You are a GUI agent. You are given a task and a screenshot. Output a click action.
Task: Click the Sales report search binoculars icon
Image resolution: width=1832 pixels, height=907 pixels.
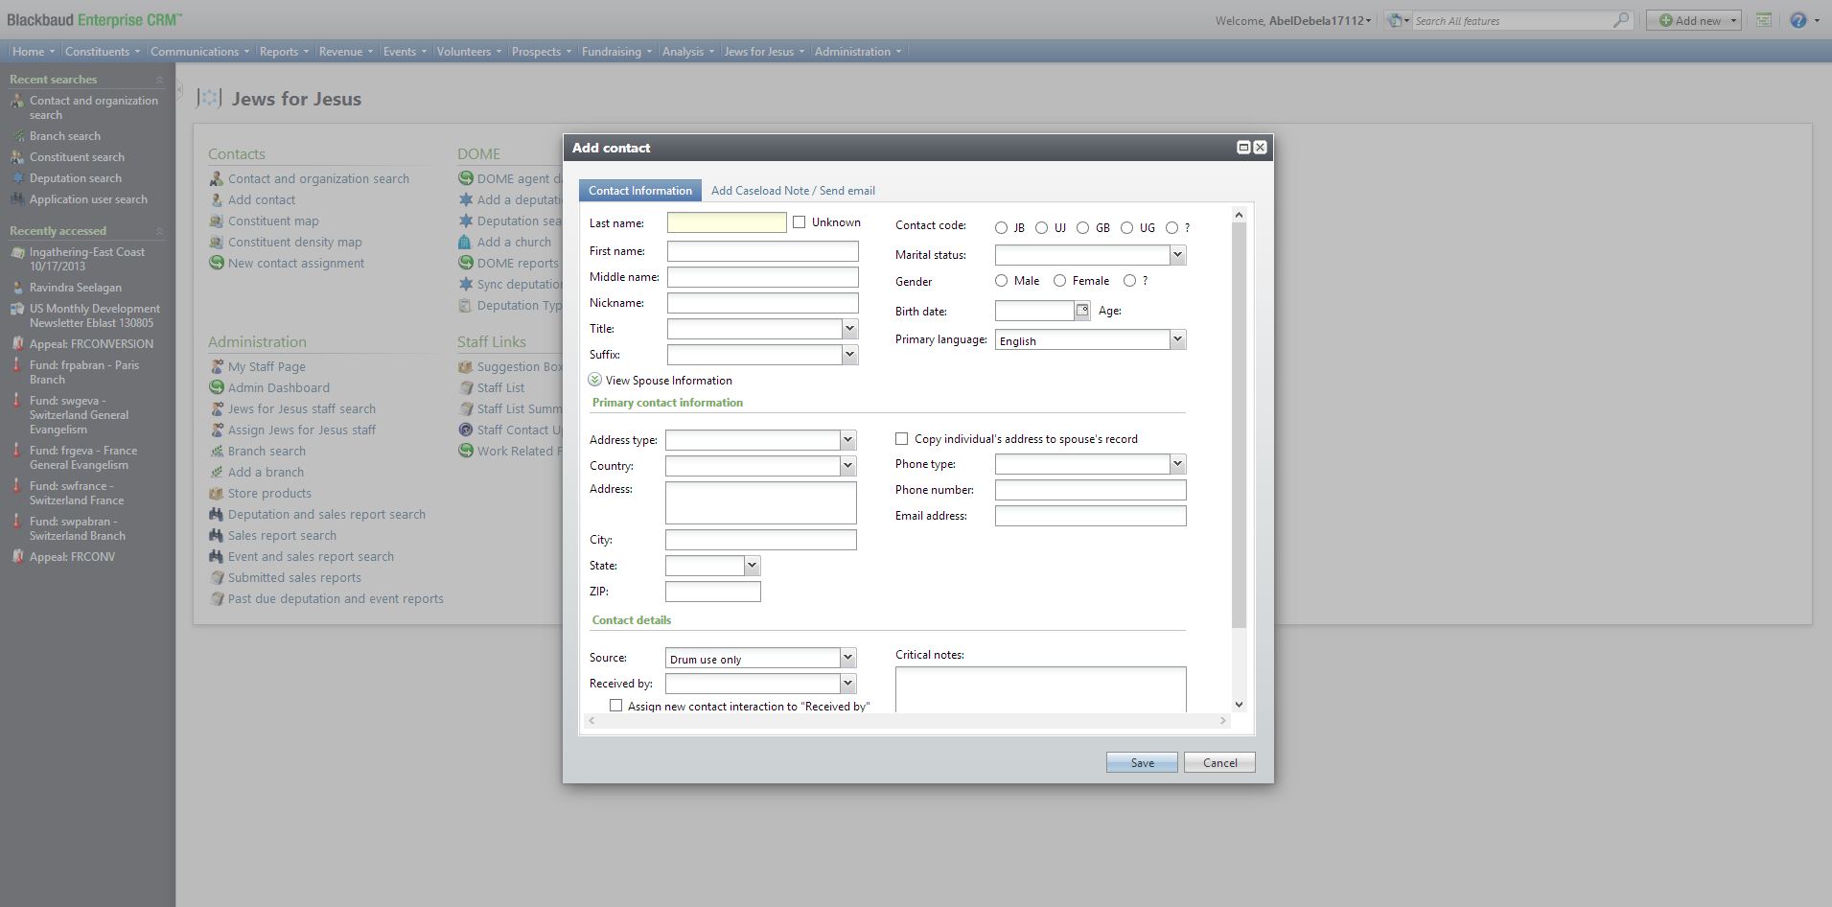coord(217,535)
